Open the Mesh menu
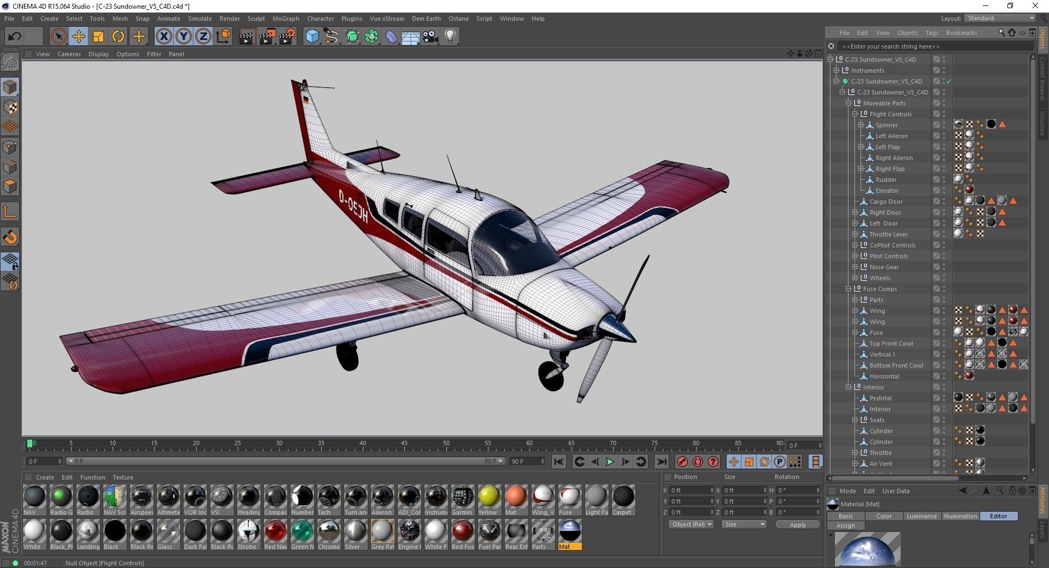Screen dimensions: 1049x568 (x=120, y=19)
